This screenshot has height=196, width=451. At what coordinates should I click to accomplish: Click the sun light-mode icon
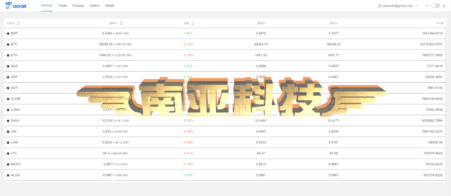pyautogui.click(x=427, y=5)
